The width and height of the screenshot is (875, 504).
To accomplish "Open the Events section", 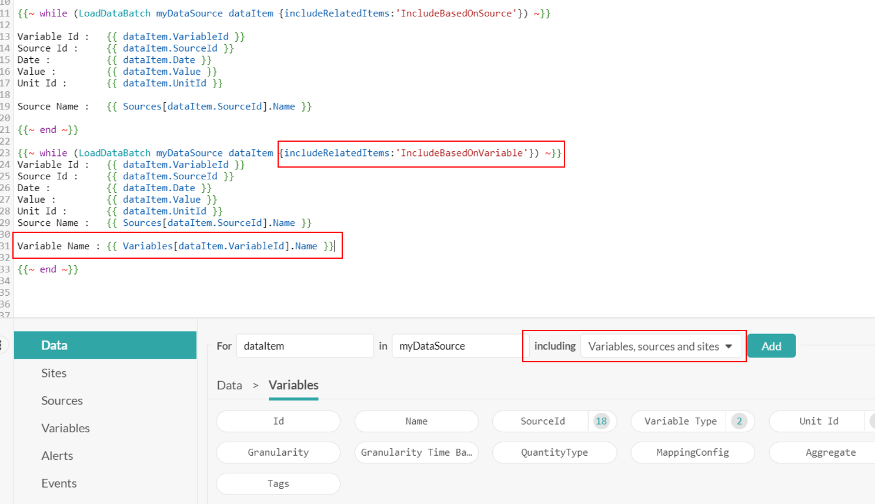I will point(59,483).
